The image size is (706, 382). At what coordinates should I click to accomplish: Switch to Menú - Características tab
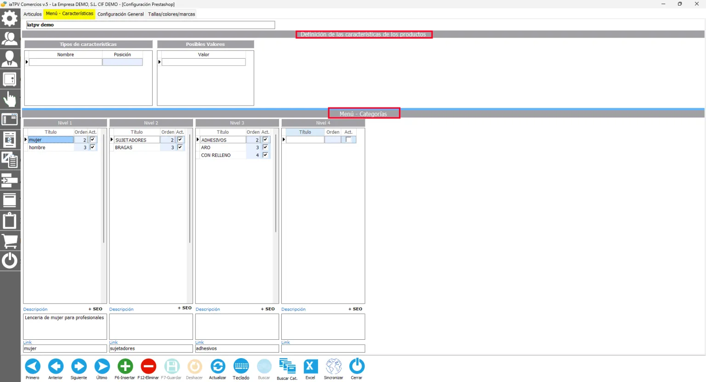pos(69,14)
